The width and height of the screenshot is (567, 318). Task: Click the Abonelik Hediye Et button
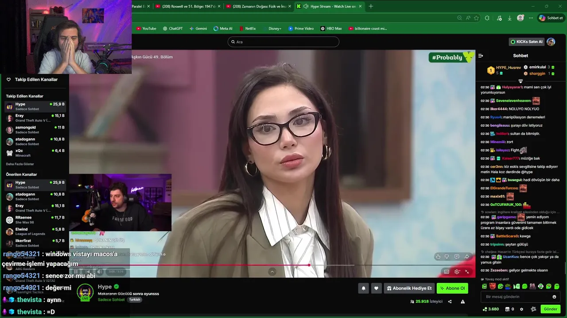click(409, 288)
